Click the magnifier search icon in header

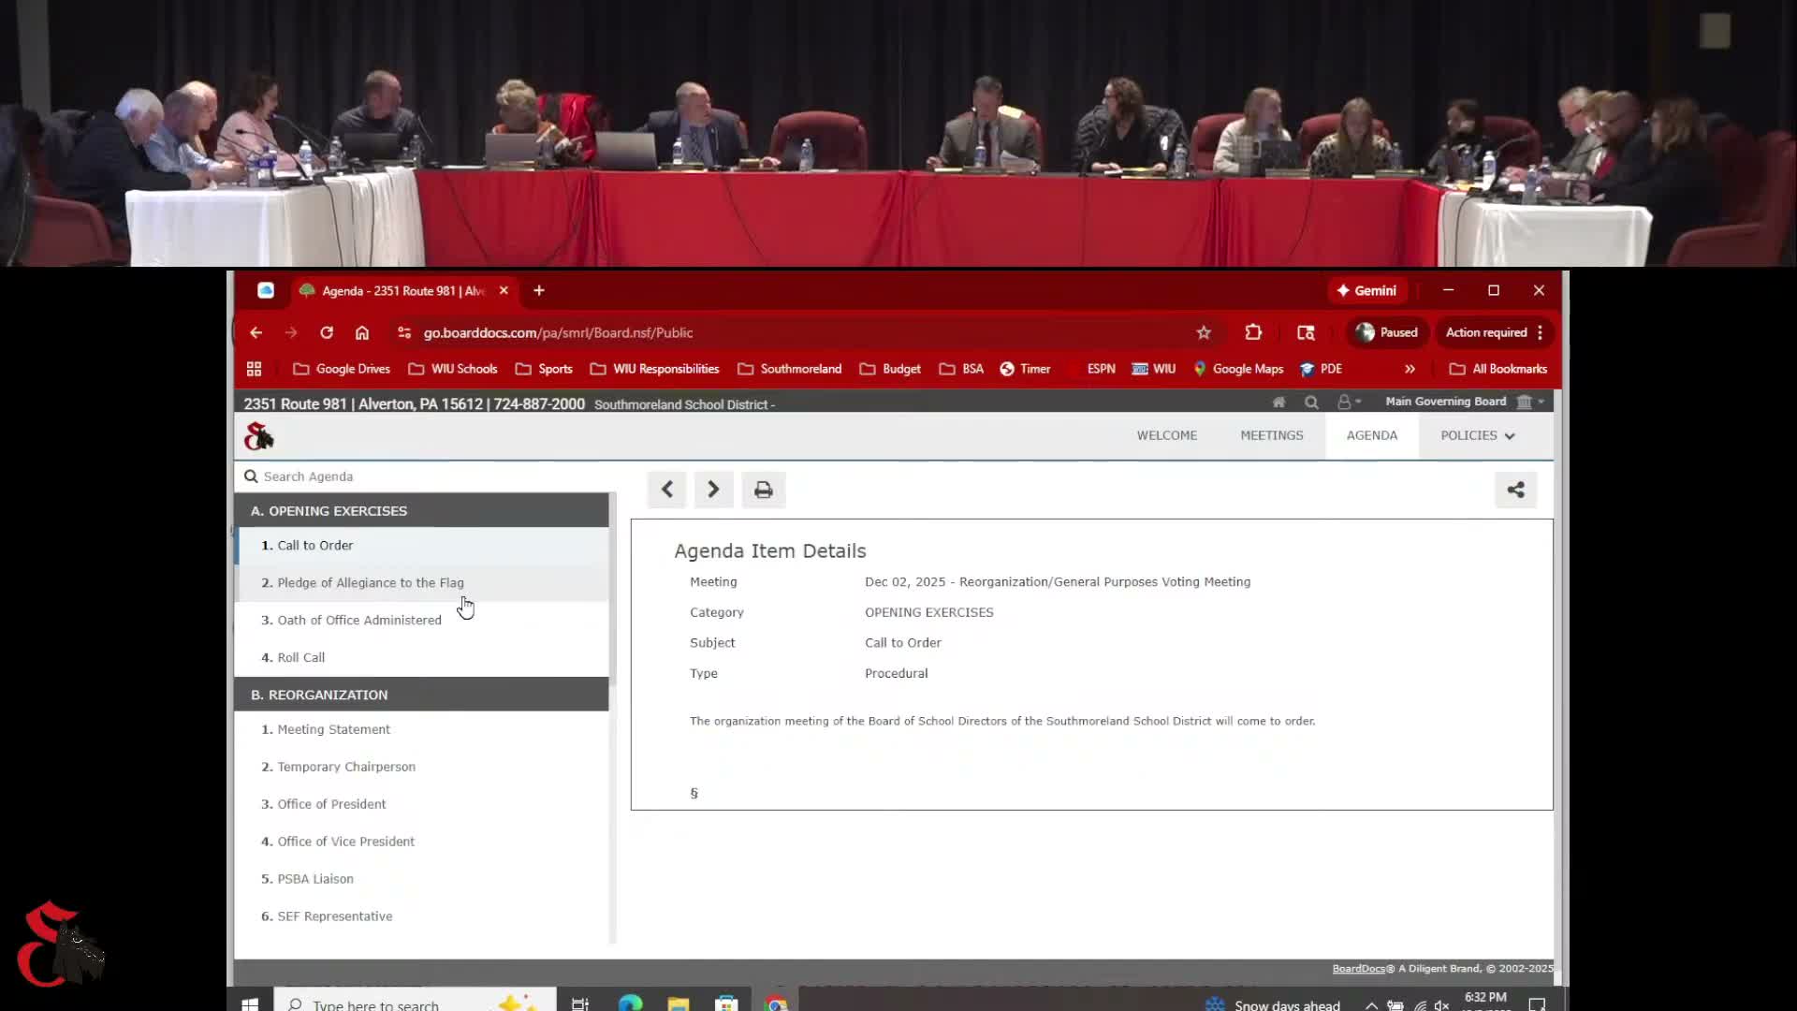1311,402
